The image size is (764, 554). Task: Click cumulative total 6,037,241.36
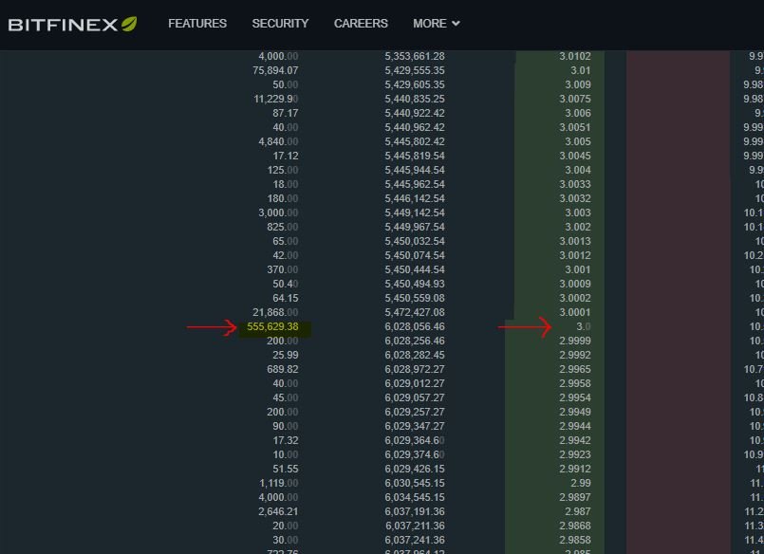coord(415,541)
